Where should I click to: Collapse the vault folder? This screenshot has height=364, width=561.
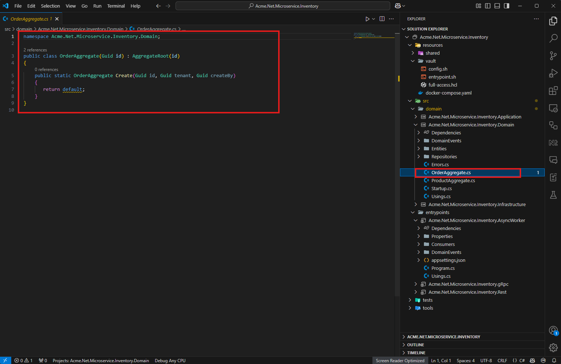coord(413,61)
